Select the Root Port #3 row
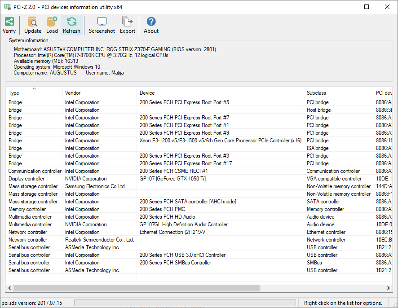398x308 pixels. pyautogui.click(x=199, y=155)
